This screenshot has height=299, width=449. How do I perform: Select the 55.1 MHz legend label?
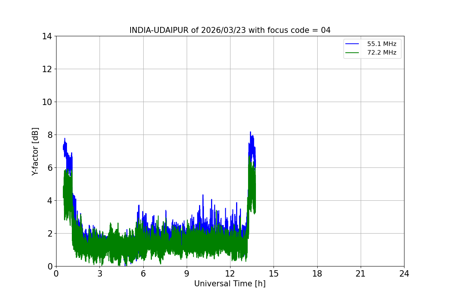coord(381,44)
